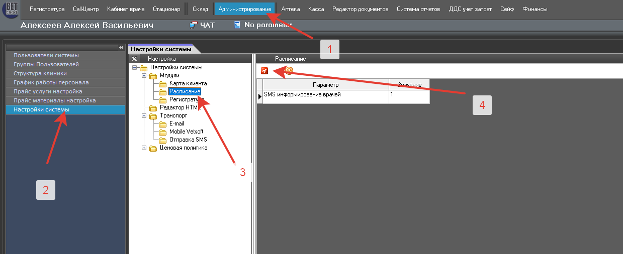Collapse the Транспорт tree node

pyautogui.click(x=144, y=116)
